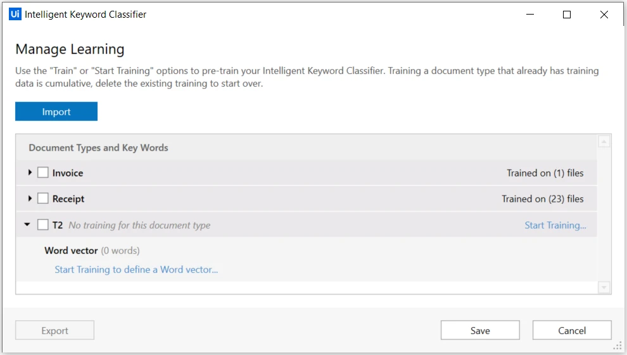
Task: Close the Intelligent Keyword Classifier dialog
Action: [604, 15]
